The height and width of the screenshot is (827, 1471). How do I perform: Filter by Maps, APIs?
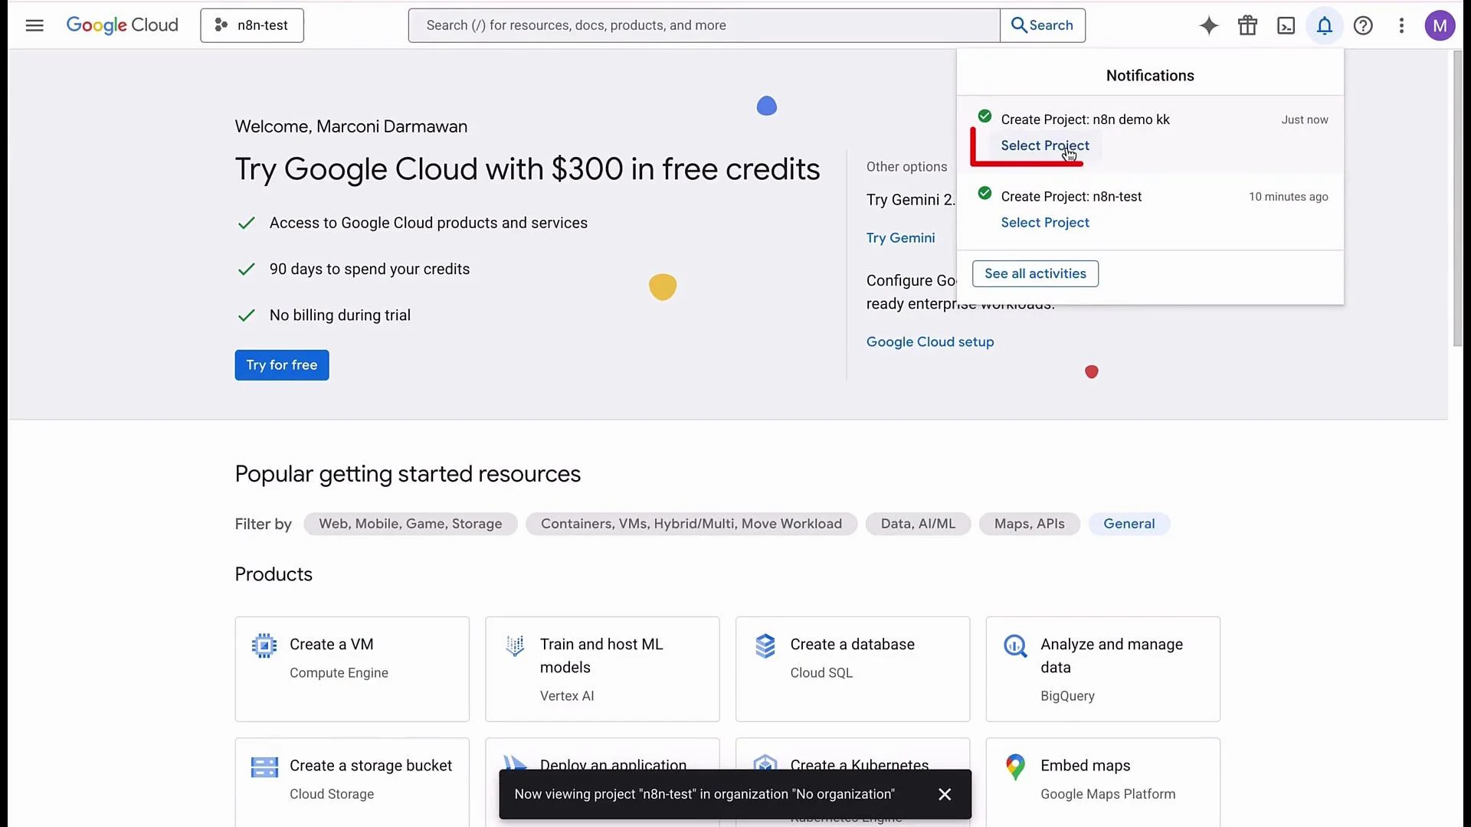pyautogui.click(x=1029, y=524)
